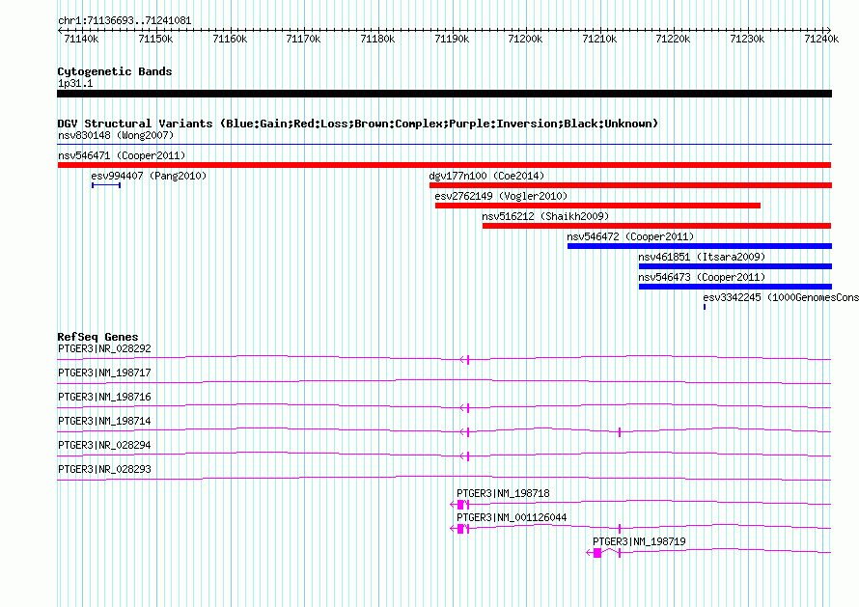Click the 71140k ruler tick label
This screenshot has height=607, width=859.
pos(81,39)
